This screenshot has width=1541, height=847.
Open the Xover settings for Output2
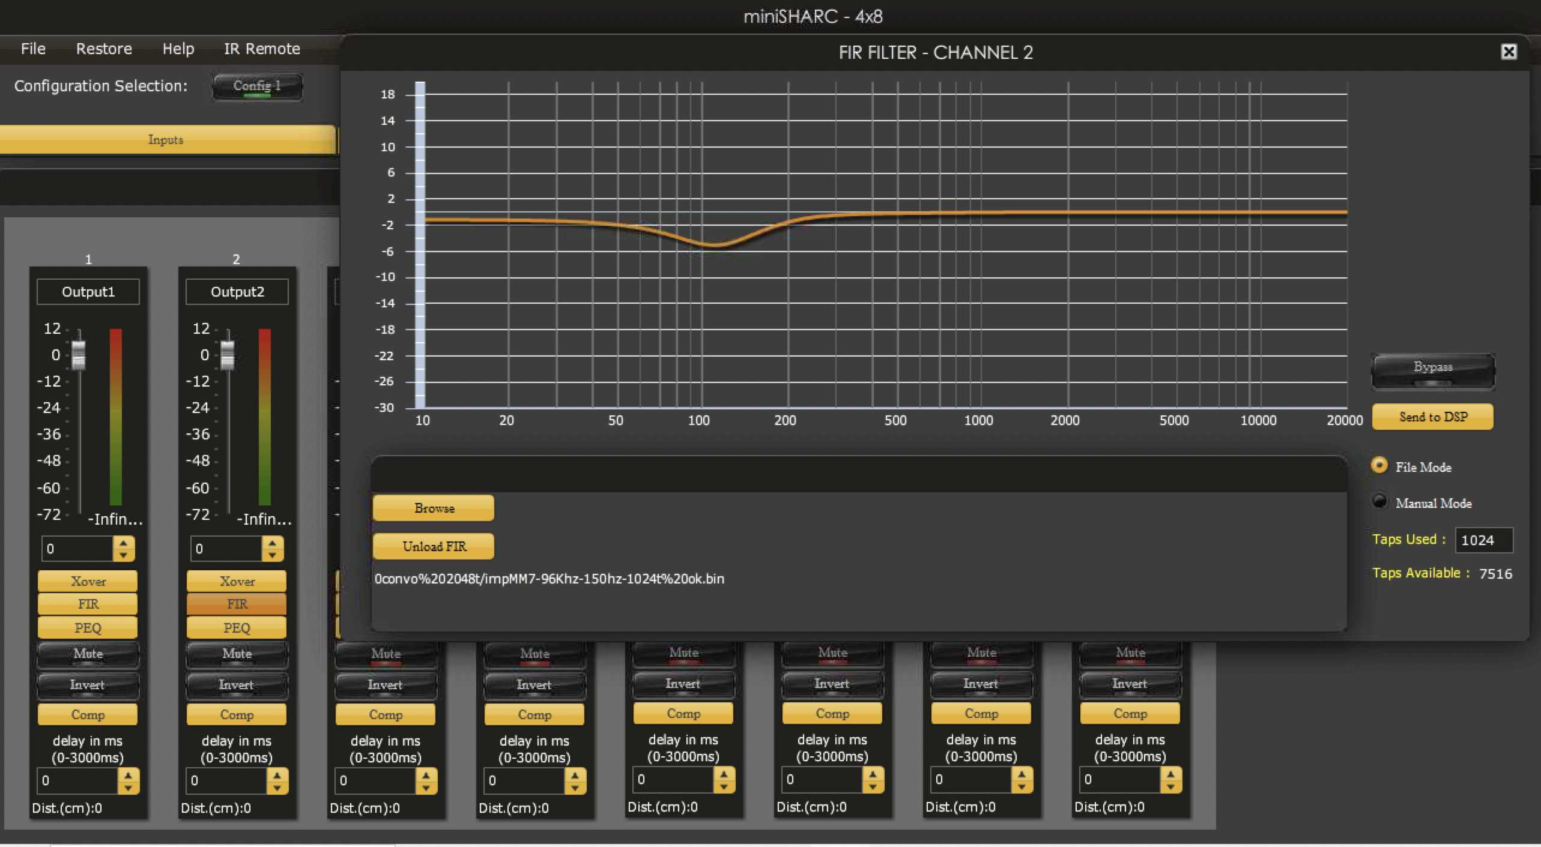pyautogui.click(x=237, y=581)
